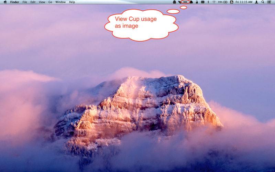275x172 pixels.
Task: Show battery status at 99%
Action: pyautogui.click(x=223, y=2)
